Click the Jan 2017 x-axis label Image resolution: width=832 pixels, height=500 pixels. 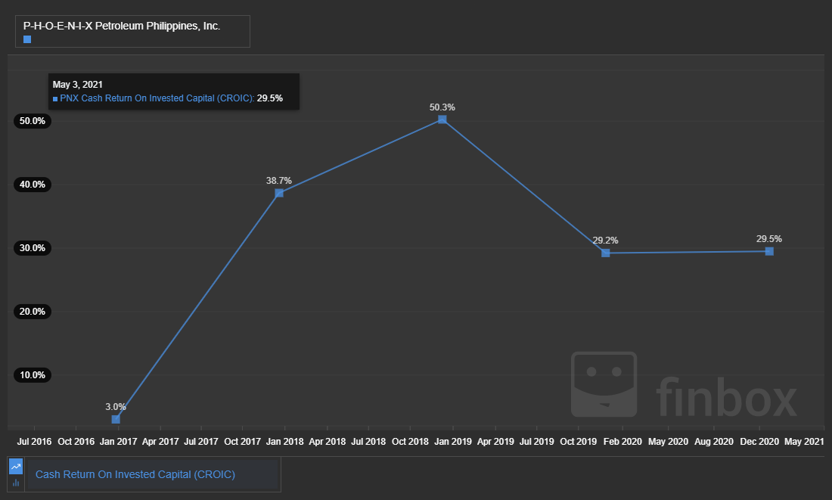118,442
